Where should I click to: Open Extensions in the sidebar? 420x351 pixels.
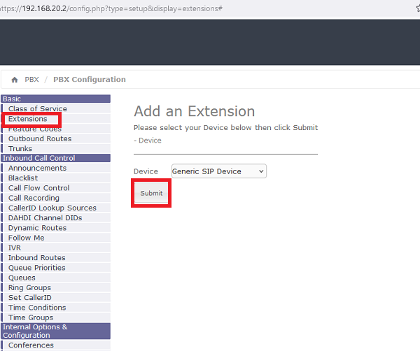(28, 119)
